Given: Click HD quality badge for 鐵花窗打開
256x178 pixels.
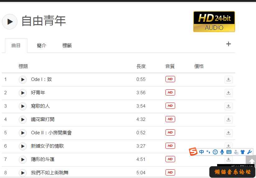Looking at the screenshot, I should [170, 119].
